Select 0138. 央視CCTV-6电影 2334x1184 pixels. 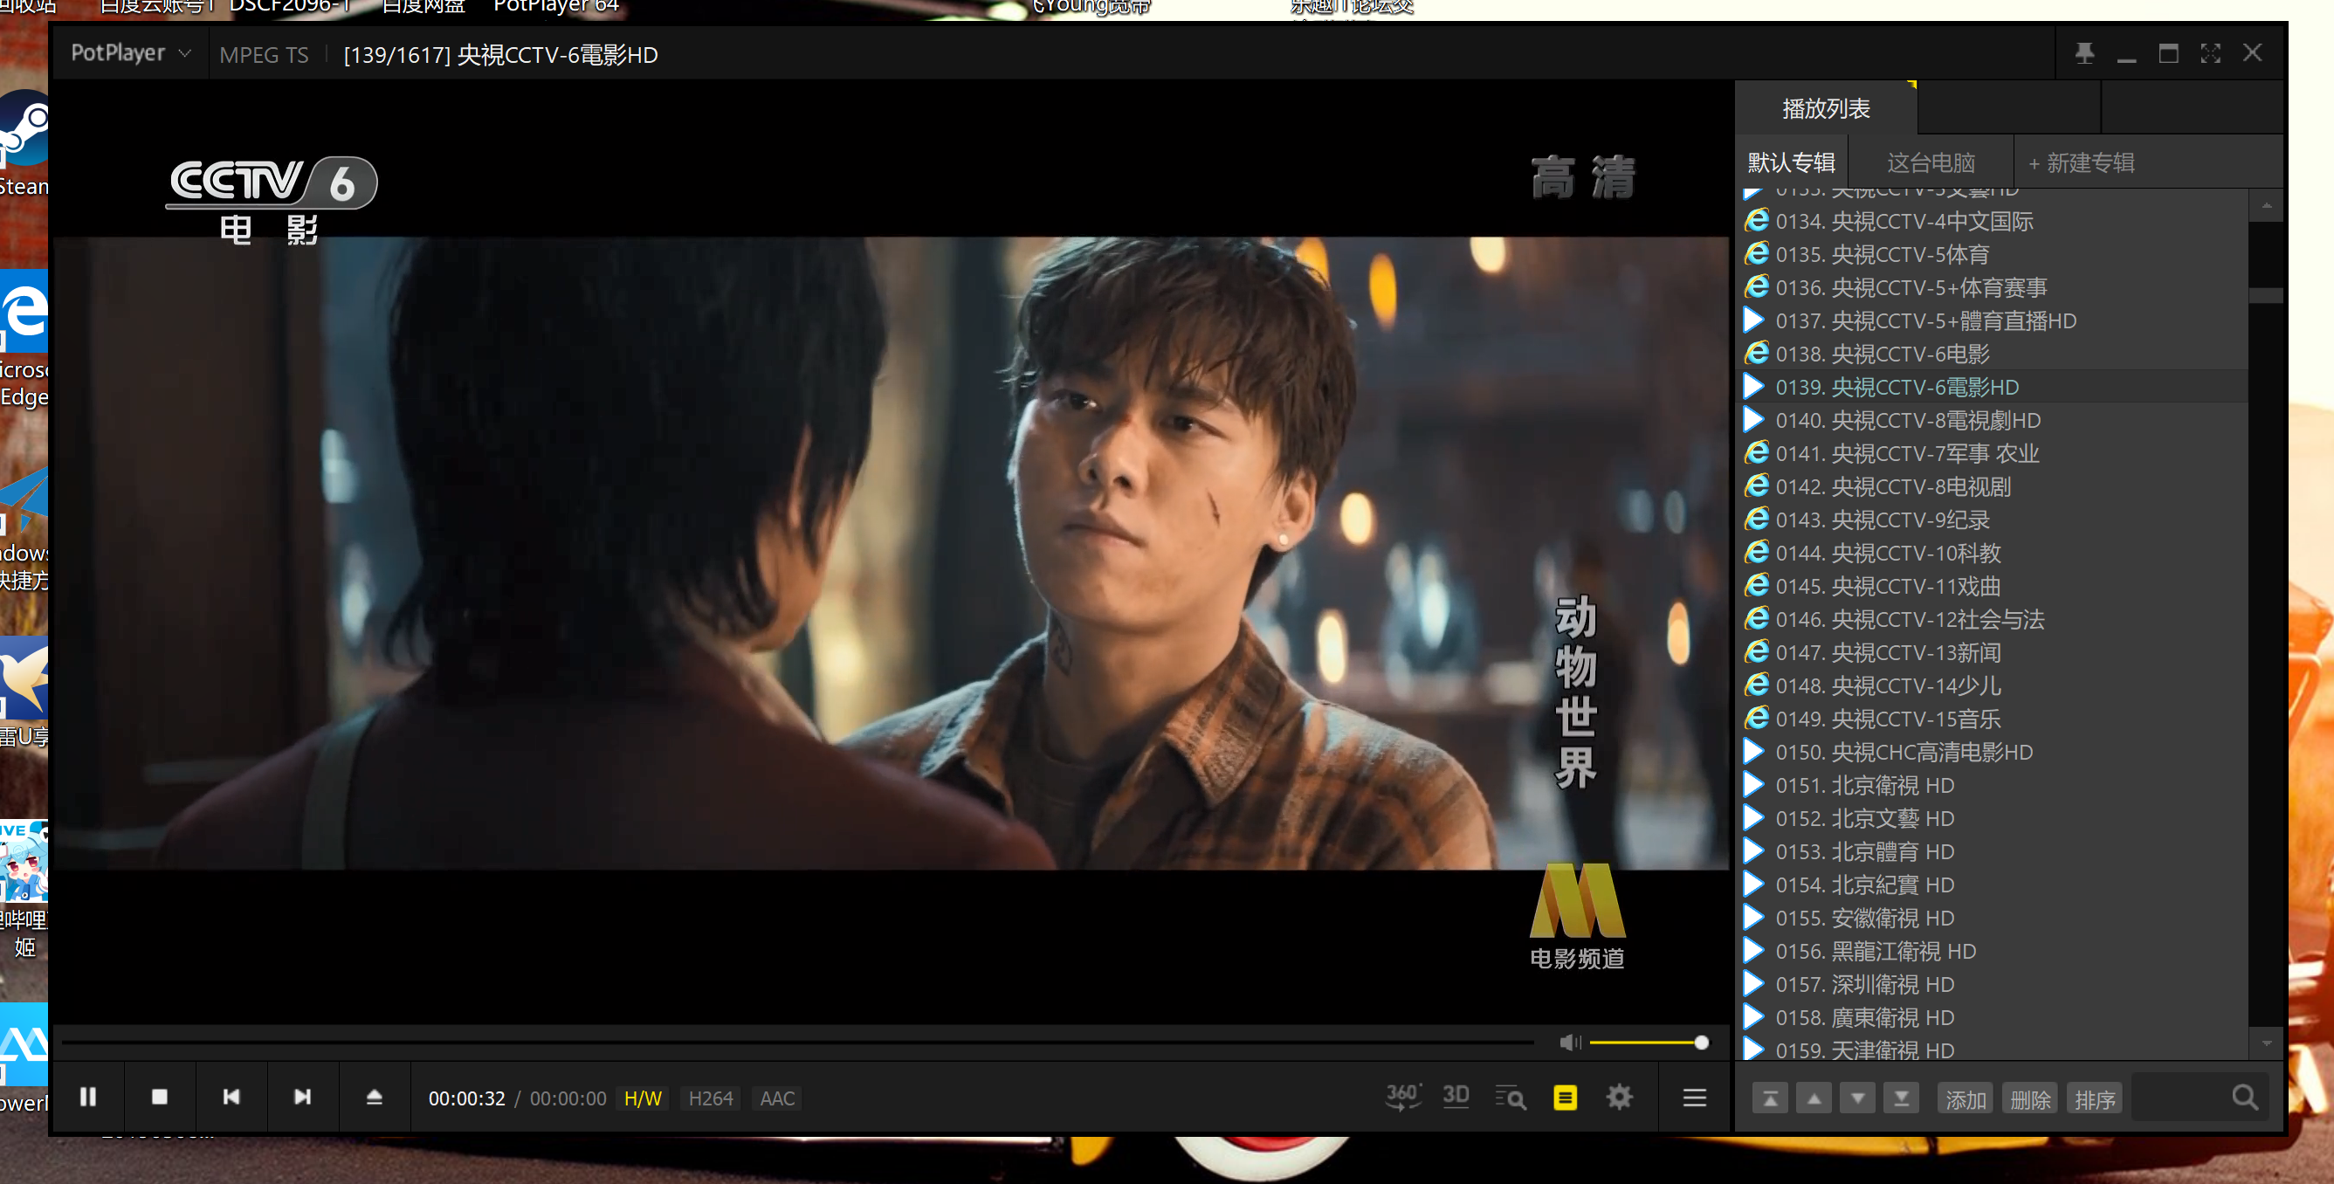tap(1993, 355)
